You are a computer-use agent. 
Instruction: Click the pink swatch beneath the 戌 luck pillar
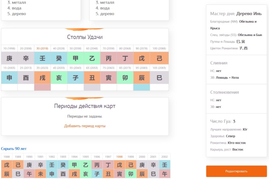tap(42, 87)
